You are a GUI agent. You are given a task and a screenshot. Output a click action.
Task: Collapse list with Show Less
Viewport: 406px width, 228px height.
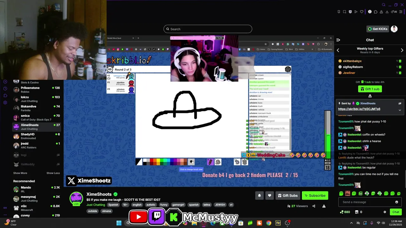click(x=53, y=173)
